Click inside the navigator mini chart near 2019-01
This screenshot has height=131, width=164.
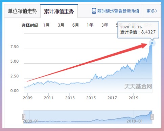click(x=135, y=121)
